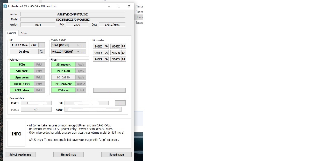The height and width of the screenshot is (161, 313).
Task: Click the PCH Z370 field
Action: tap(77, 25)
